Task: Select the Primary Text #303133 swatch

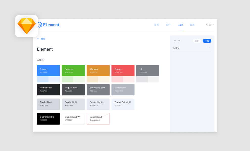Action: pos(48,90)
